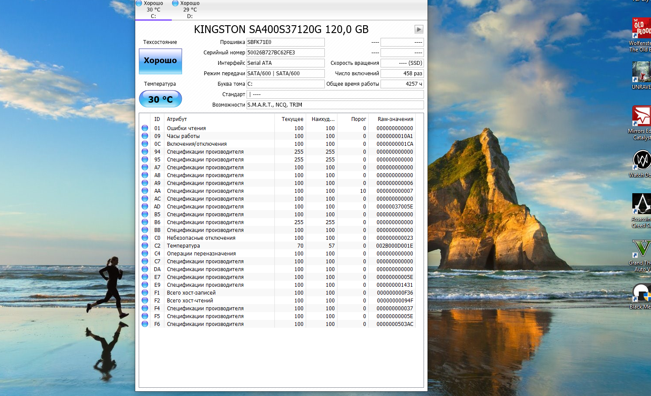Open the Watch Dogs desktop shortcut
Viewport: 651px width, 396px height.
(x=641, y=164)
